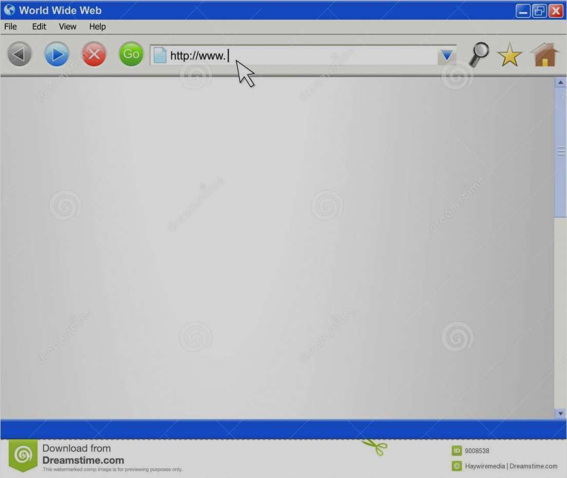Expand the File menu
Screen dimensions: 567x478
(10, 26)
